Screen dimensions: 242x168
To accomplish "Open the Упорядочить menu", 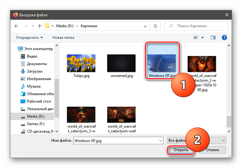I will [29, 38].
